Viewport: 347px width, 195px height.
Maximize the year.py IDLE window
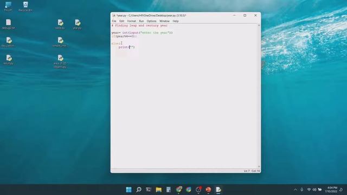click(x=245, y=15)
